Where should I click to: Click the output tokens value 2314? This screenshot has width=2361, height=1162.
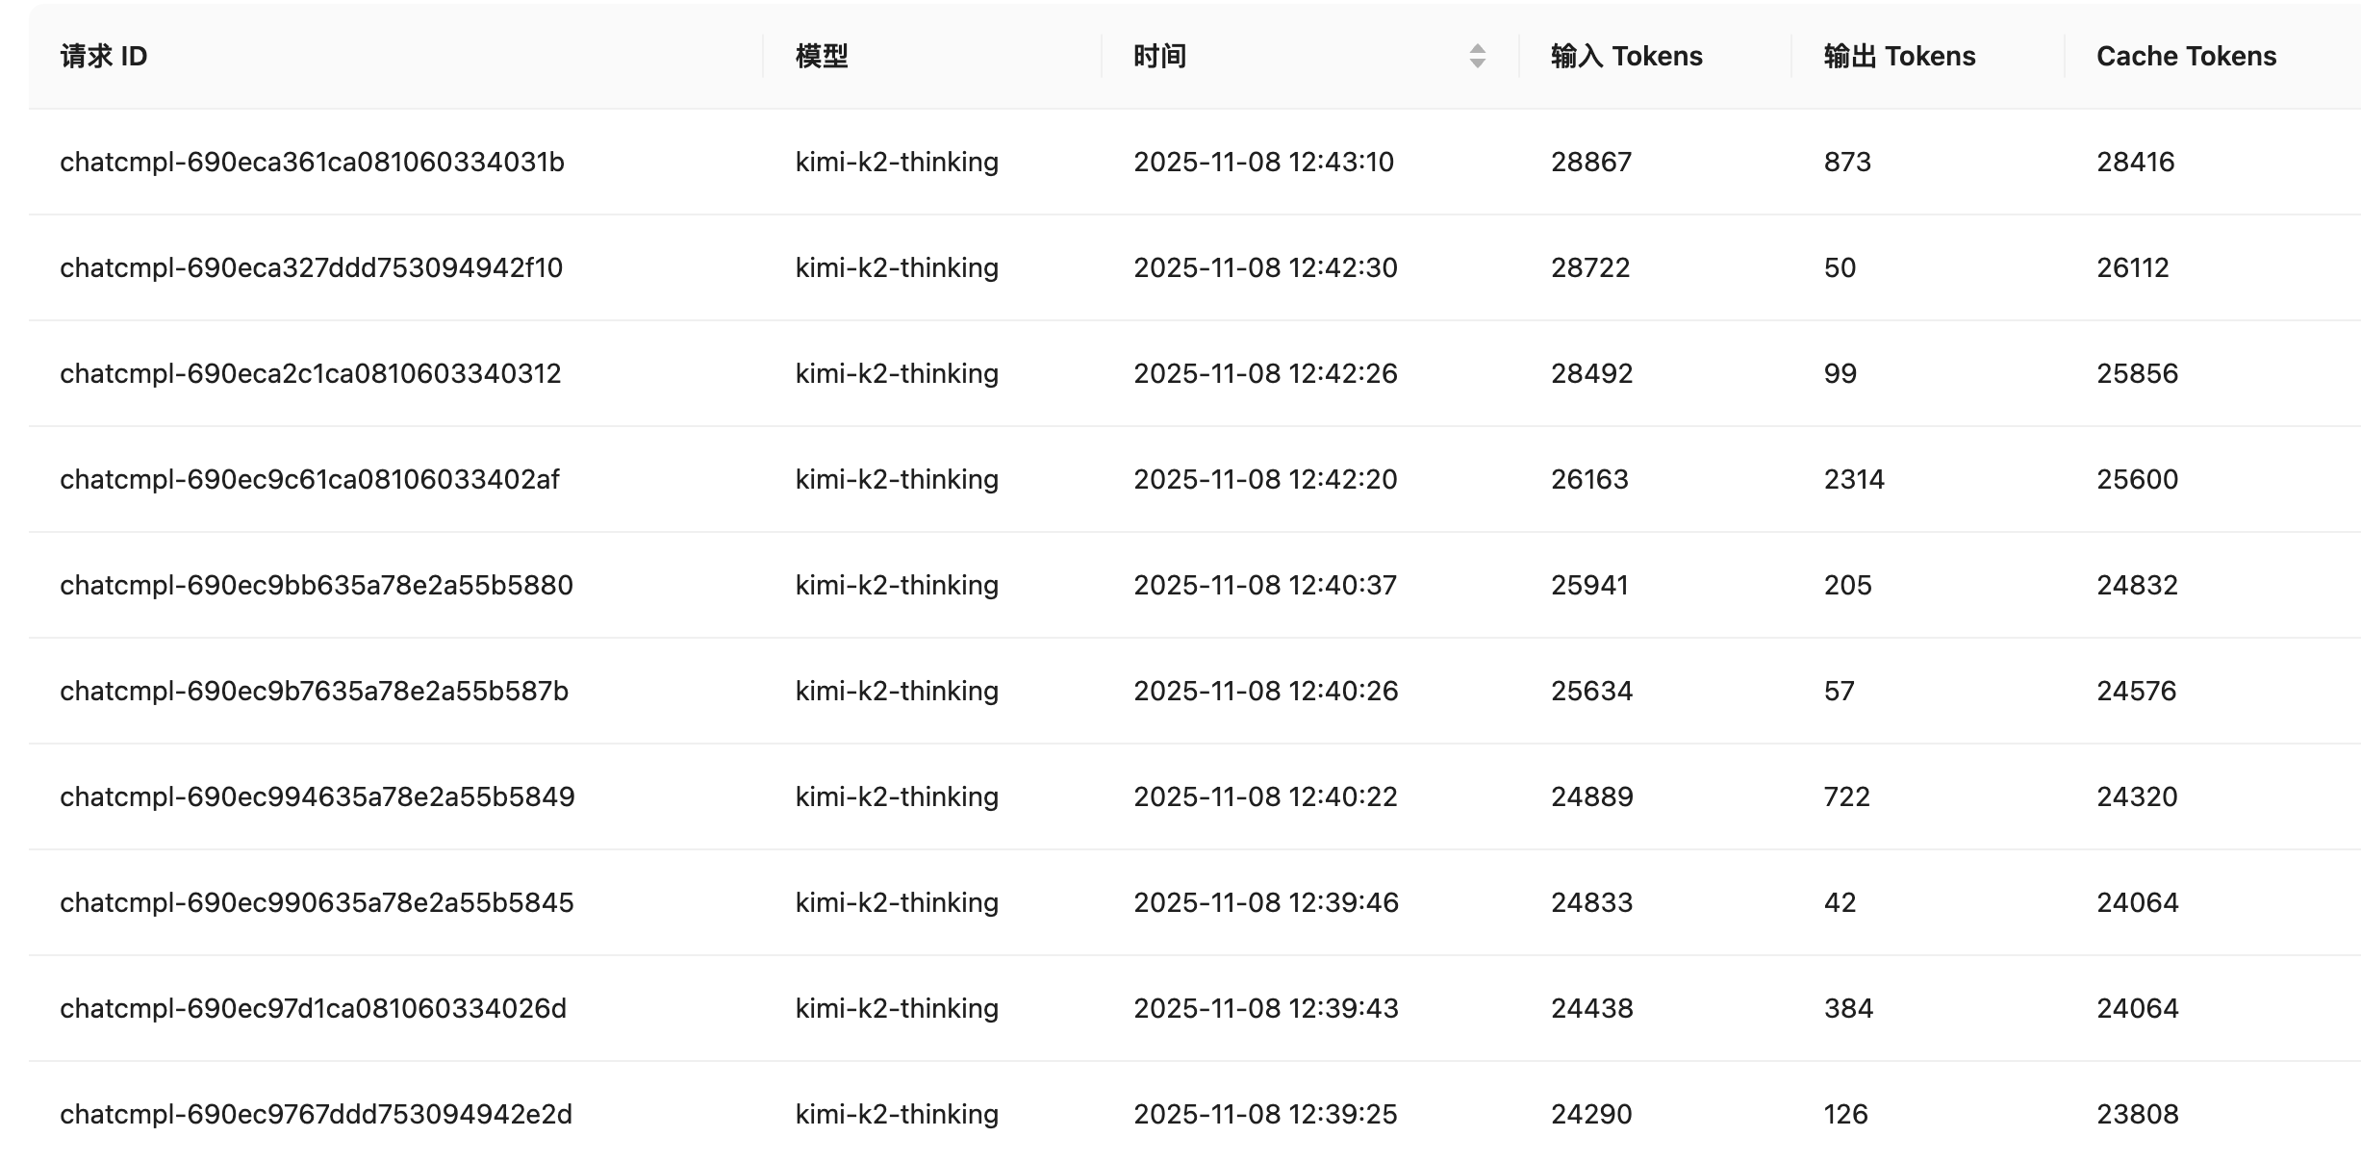point(1853,479)
